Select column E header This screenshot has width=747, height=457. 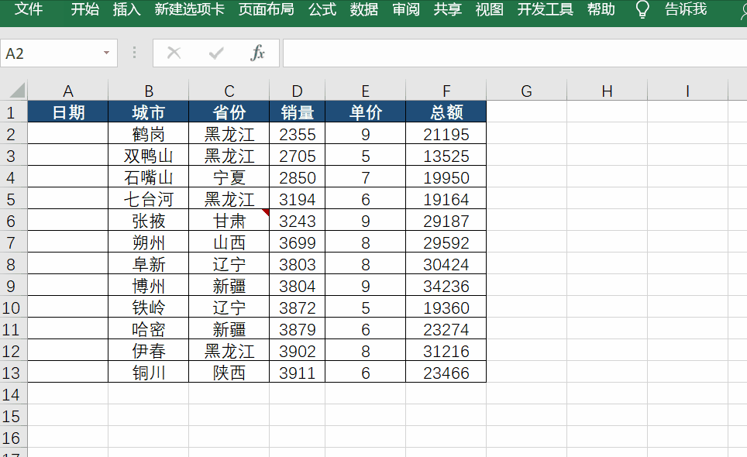366,91
